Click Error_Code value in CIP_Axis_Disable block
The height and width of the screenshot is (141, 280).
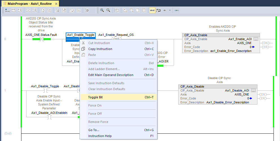(248, 98)
